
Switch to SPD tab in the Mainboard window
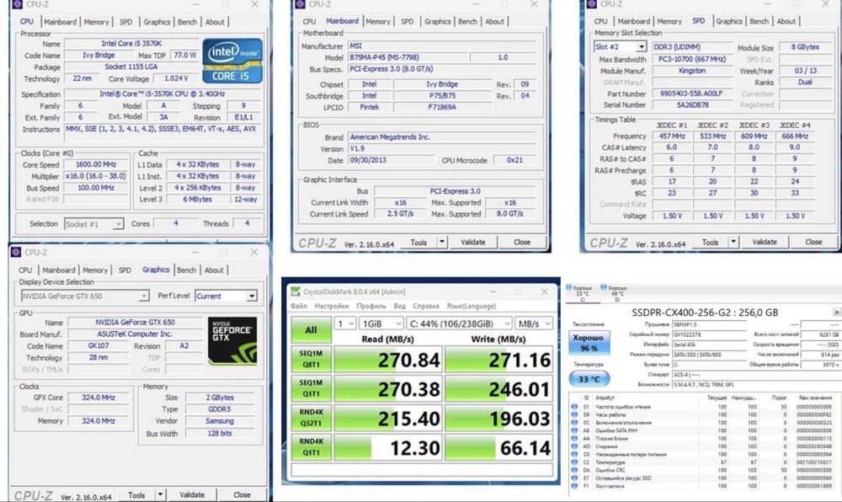pyautogui.click(x=407, y=21)
